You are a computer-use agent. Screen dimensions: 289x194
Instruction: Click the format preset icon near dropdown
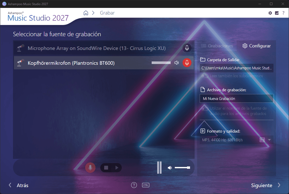pyautogui.click(x=262, y=140)
